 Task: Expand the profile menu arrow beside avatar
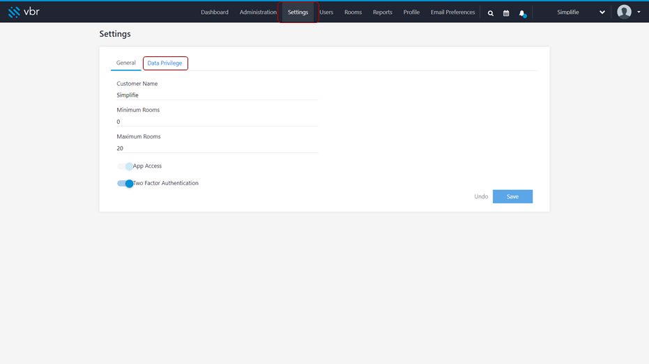(639, 12)
